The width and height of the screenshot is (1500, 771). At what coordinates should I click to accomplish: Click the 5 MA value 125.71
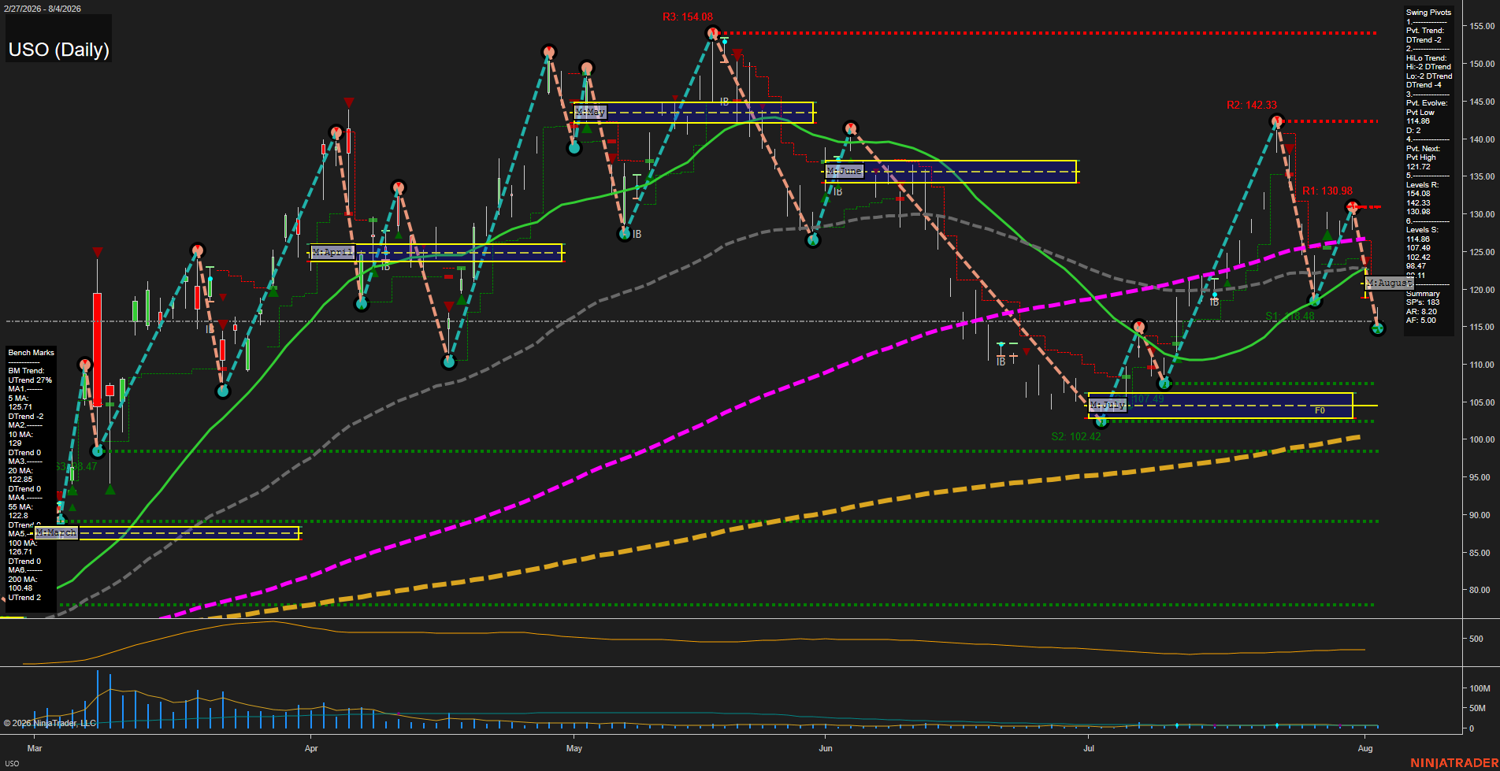(x=20, y=407)
